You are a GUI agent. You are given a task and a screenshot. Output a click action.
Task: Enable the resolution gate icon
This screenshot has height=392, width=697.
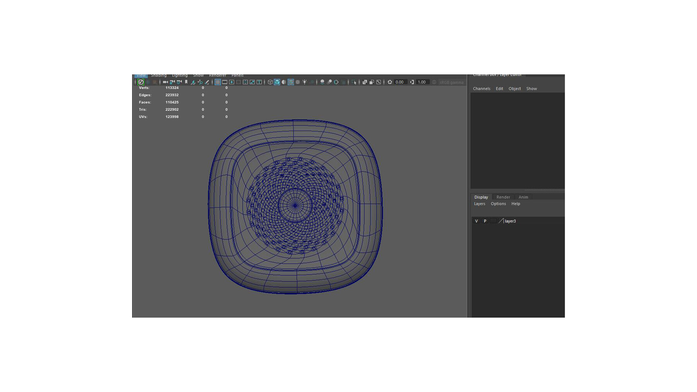[232, 82]
